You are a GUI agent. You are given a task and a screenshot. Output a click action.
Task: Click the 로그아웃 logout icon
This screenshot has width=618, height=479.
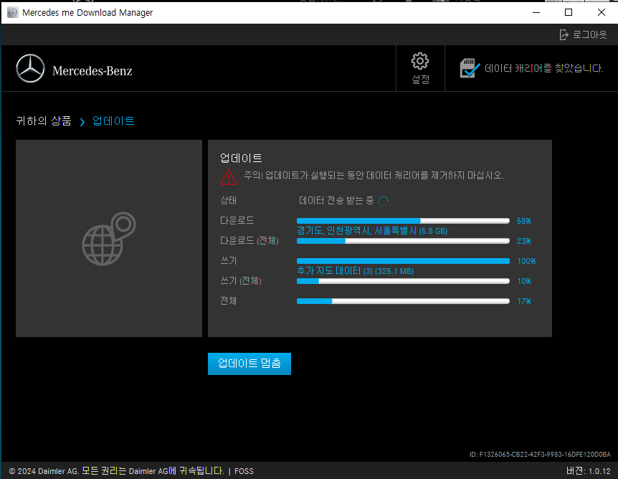564,34
